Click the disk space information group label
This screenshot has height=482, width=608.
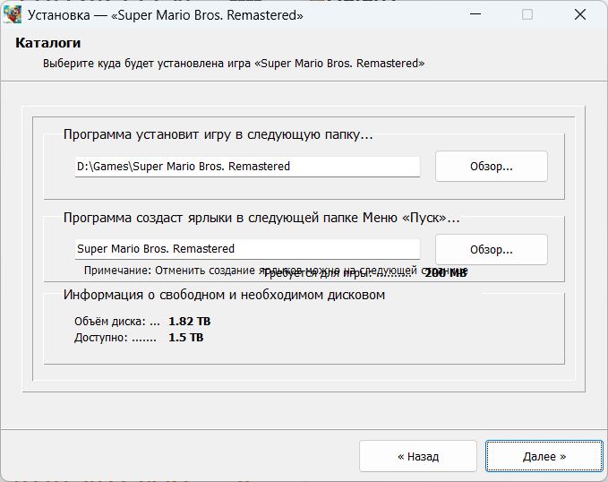pos(224,295)
